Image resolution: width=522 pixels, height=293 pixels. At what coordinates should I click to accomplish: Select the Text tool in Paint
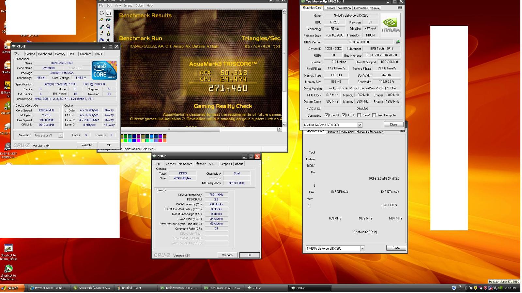click(x=109, y=40)
